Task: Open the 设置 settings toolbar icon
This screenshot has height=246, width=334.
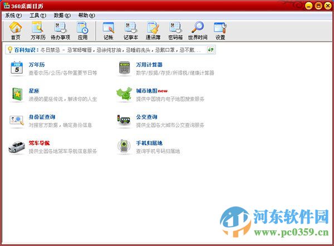Action: coord(220,31)
